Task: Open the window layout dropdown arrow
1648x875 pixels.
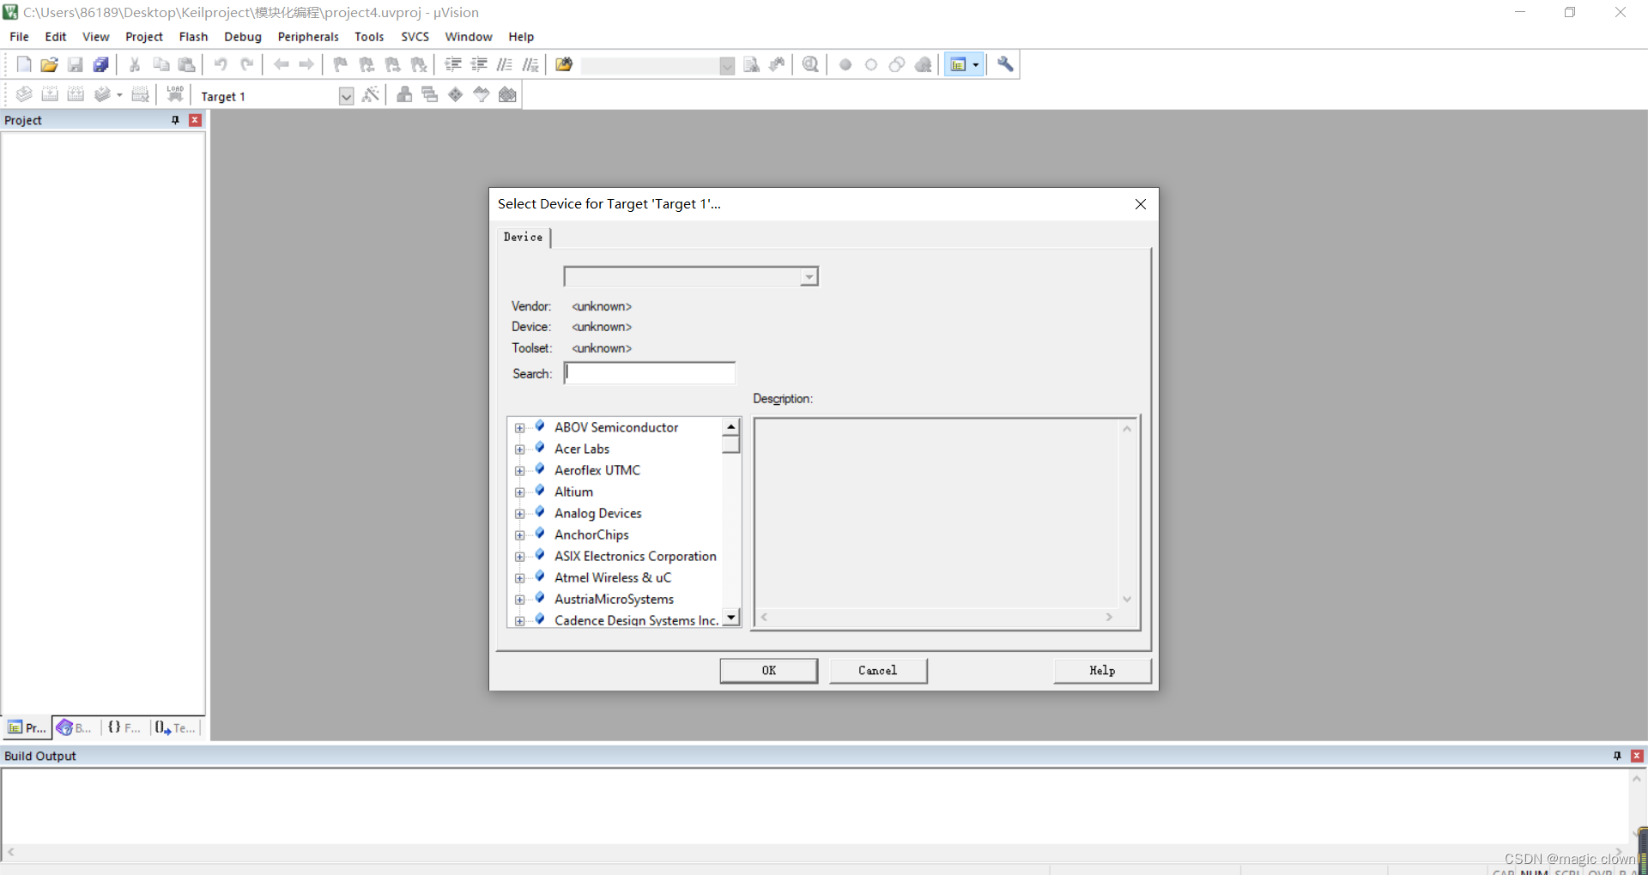Action: (x=976, y=64)
